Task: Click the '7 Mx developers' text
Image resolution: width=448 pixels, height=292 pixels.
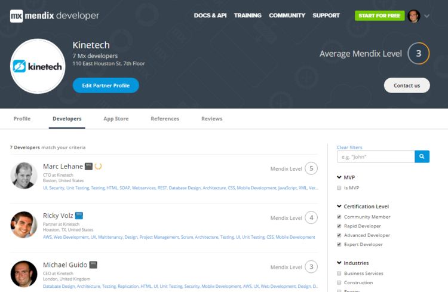Action: pyautogui.click(x=95, y=56)
